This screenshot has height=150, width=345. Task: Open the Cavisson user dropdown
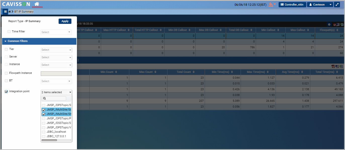click(320, 5)
